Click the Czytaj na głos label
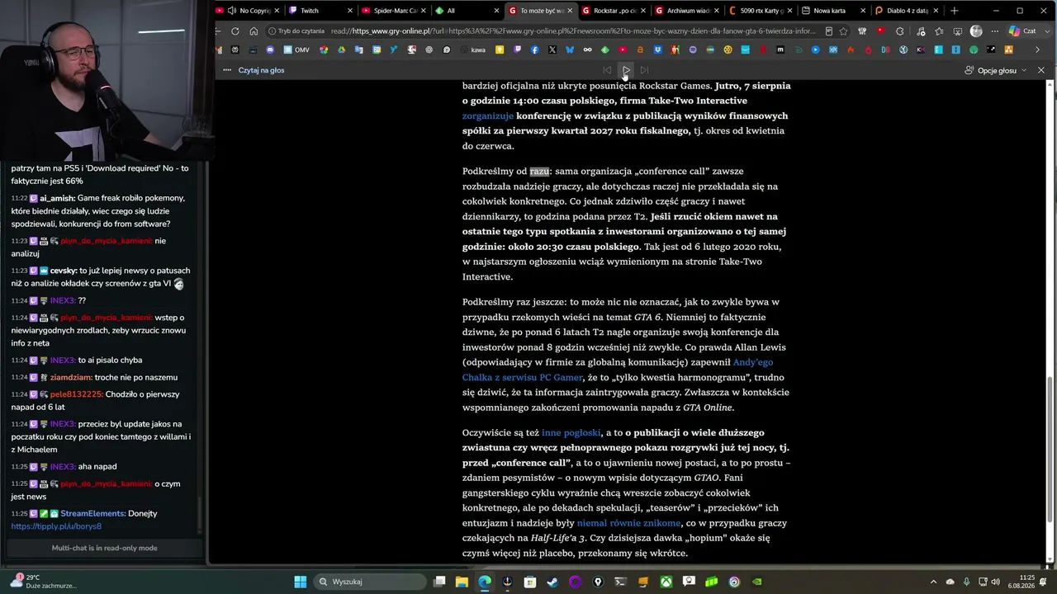Viewport: 1057px width, 594px height. point(261,70)
